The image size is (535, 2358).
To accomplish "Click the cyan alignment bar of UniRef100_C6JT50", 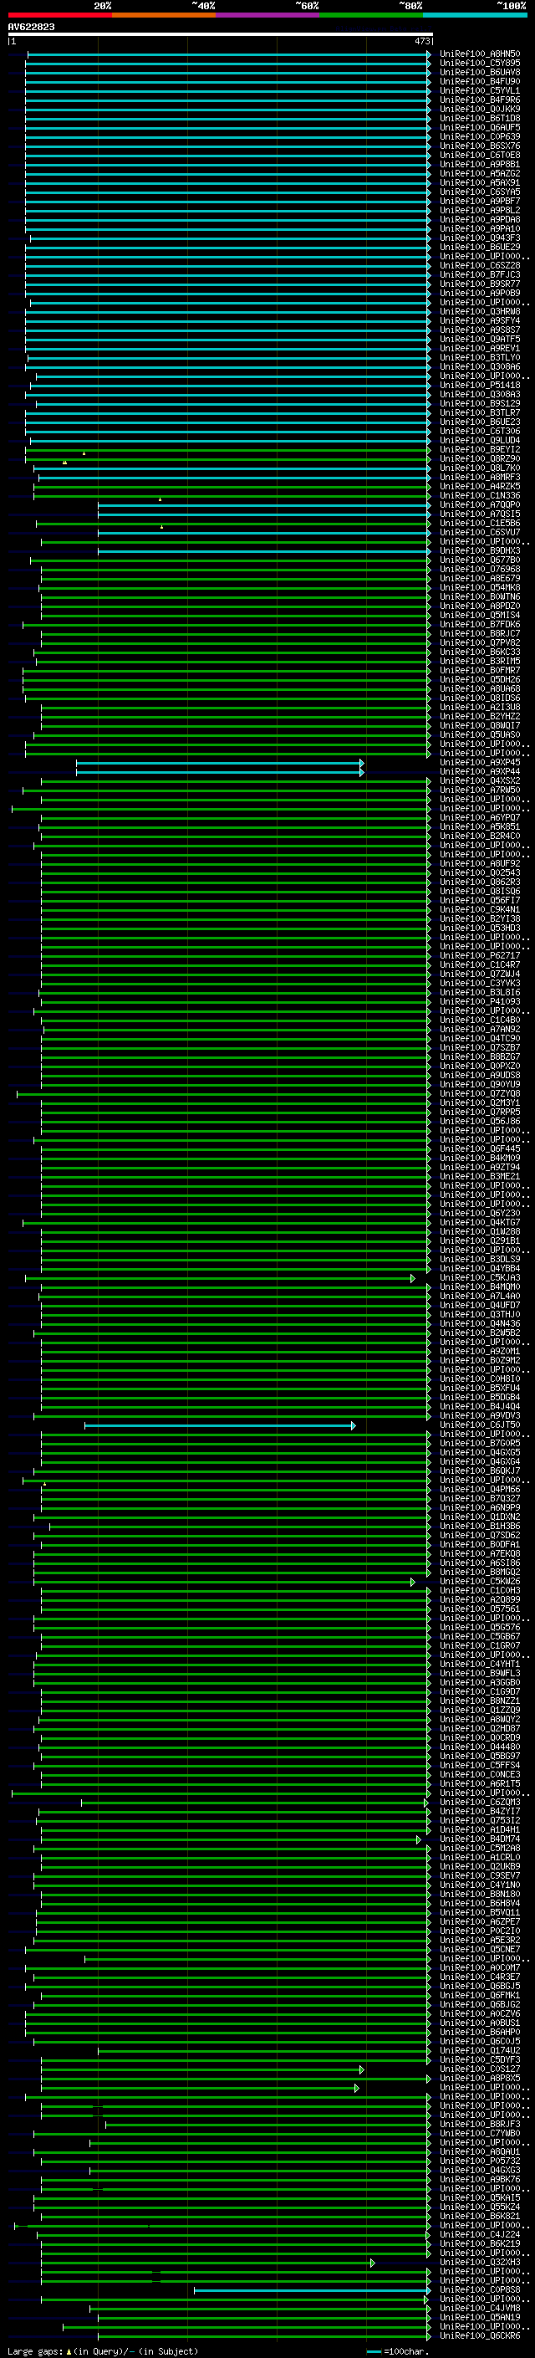I will coord(220,1425).
